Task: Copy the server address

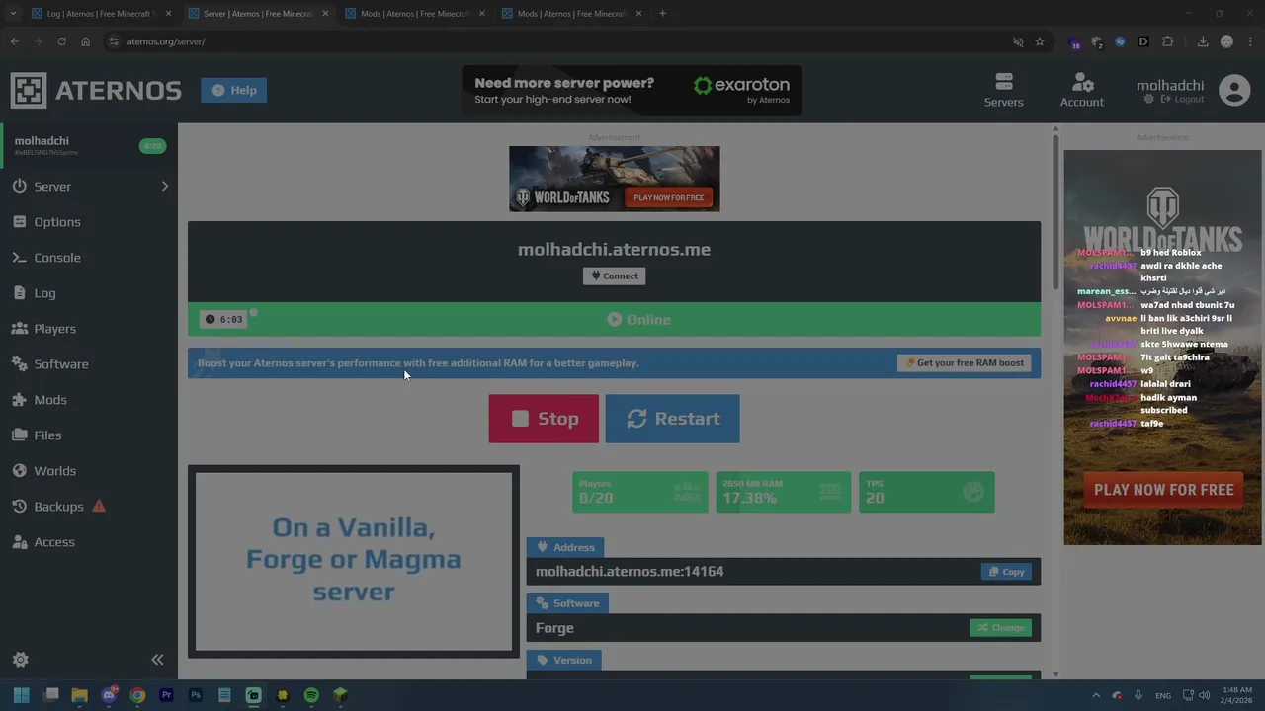Action: (1006, 572)
